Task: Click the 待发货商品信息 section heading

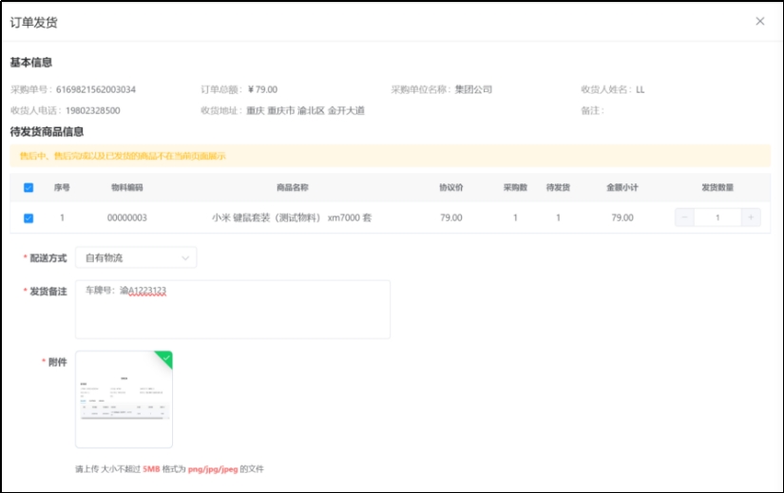Action: pyautogui.click(x=47, y=132)
